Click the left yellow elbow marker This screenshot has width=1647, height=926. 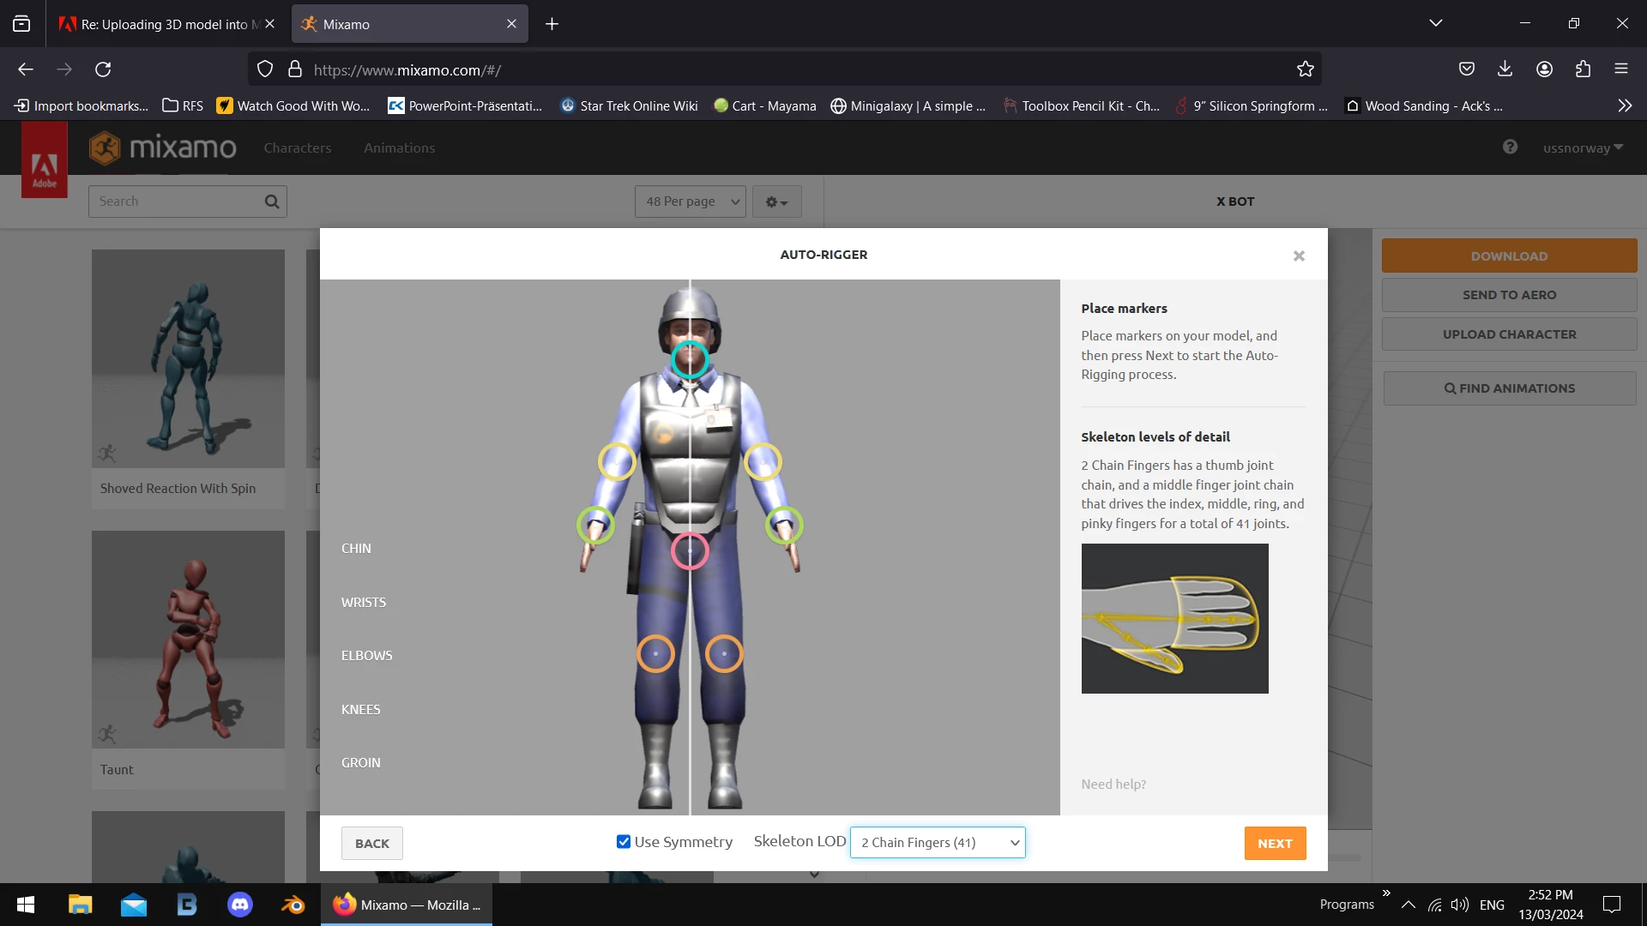pos(617,461)
